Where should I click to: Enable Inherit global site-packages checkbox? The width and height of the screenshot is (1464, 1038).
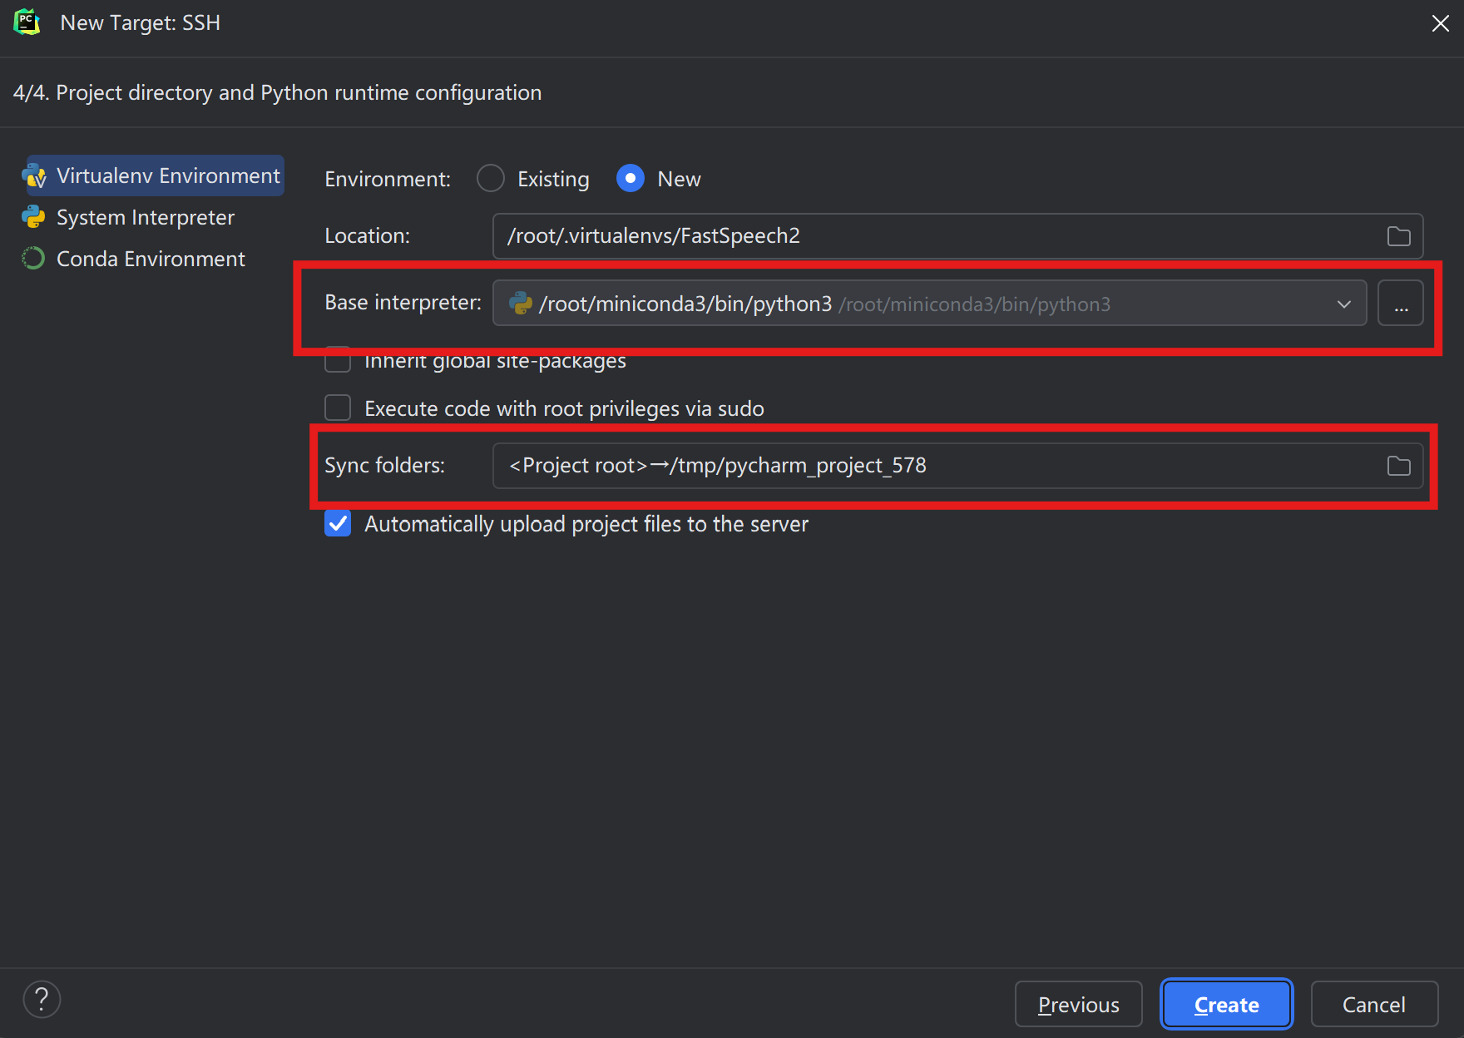click(x=338, y=361)
